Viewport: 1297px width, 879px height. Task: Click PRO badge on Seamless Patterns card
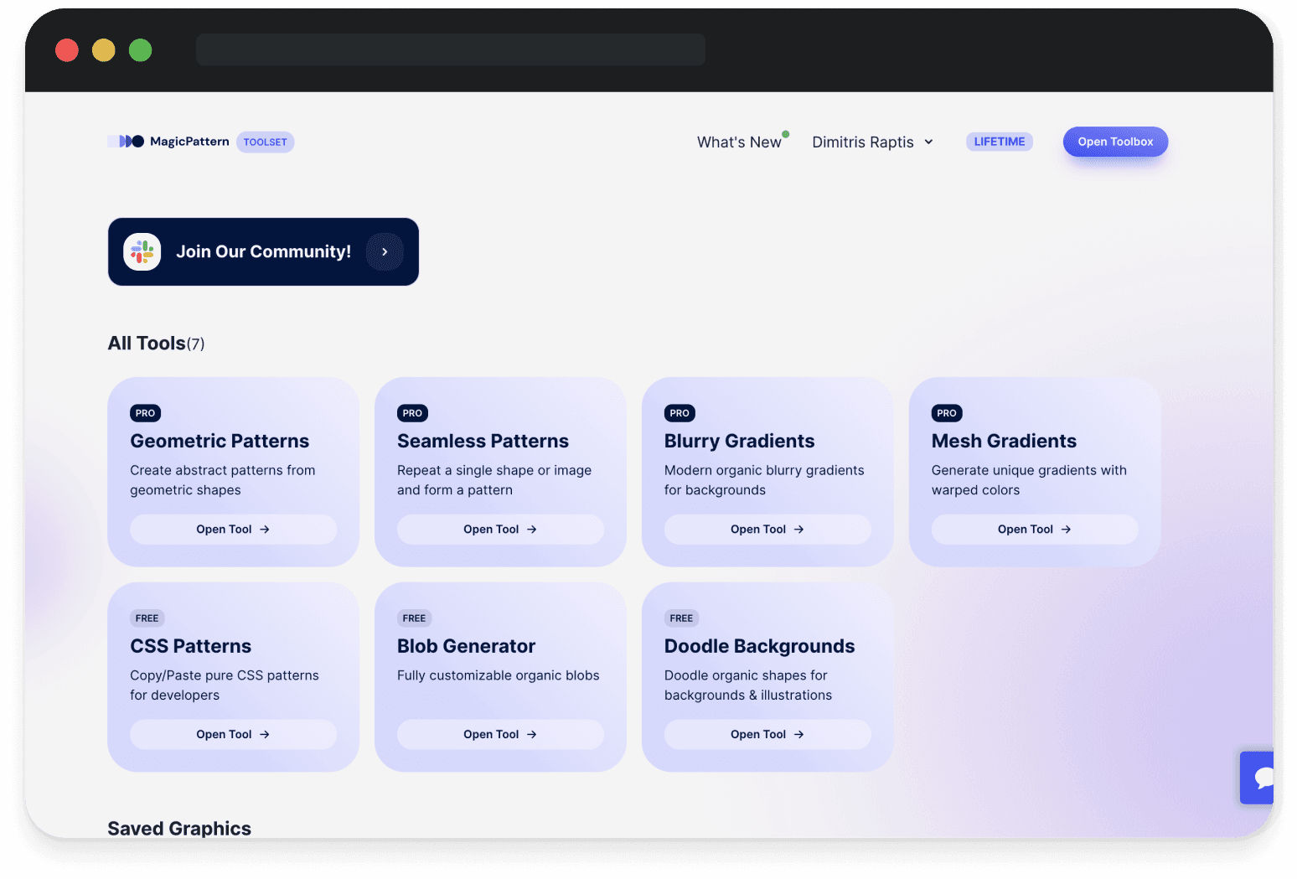(412, 413)
